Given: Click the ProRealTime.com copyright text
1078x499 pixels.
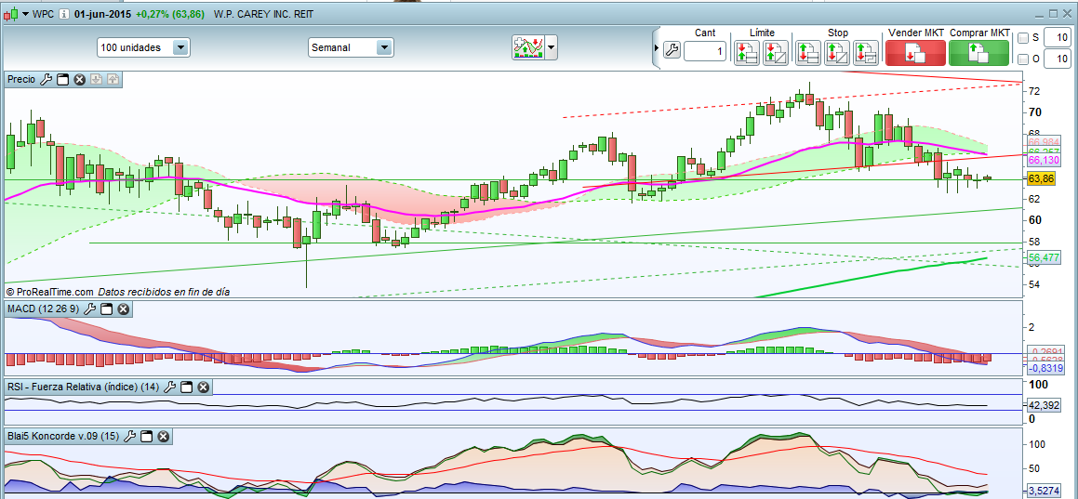Looking at the screenshot, I should pos(49,292).
